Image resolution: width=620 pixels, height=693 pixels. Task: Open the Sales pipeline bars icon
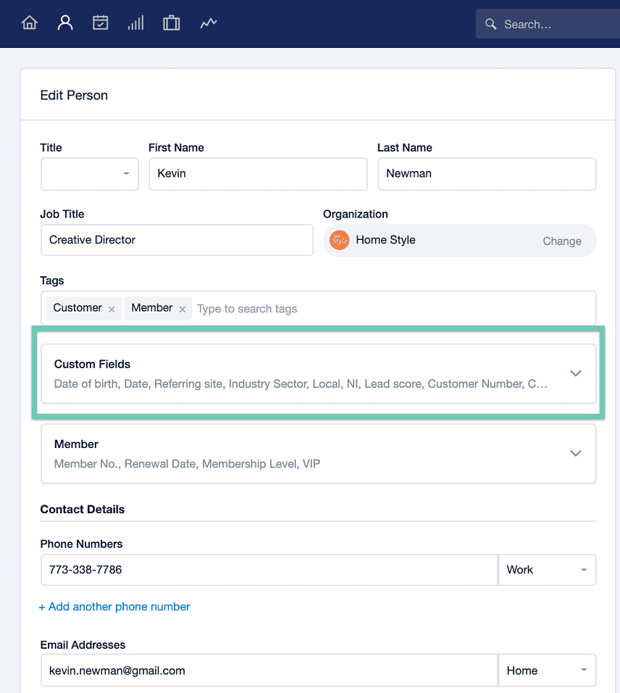coord(135,22)
